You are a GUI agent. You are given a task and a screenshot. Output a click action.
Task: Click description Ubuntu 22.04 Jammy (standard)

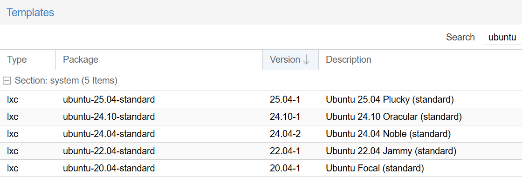coord(391,151)
